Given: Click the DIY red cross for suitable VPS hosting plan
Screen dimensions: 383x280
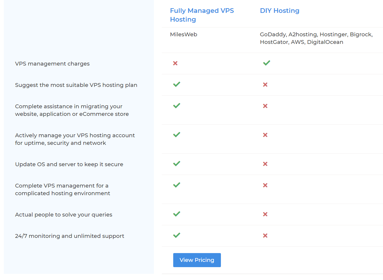Looking at the screenshot, I should (265, 85).
